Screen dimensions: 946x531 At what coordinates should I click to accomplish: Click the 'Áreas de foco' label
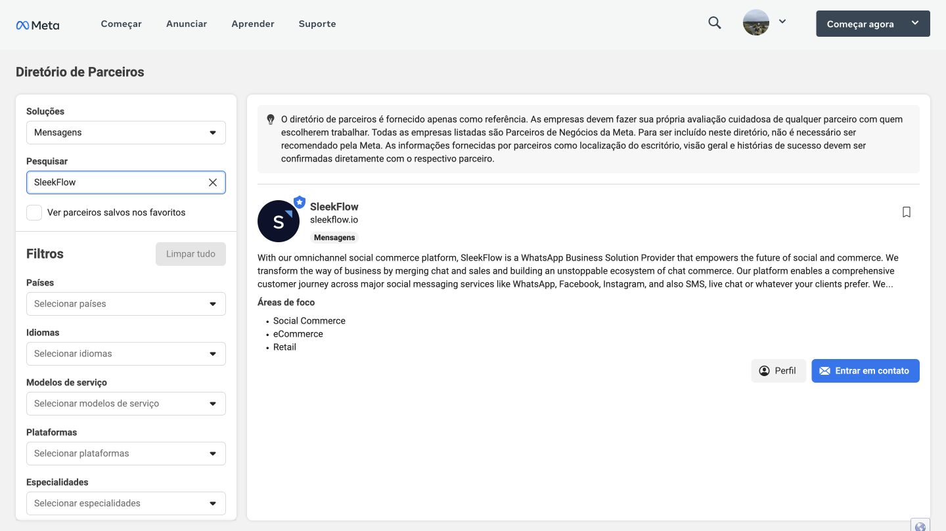click(286, 303)
